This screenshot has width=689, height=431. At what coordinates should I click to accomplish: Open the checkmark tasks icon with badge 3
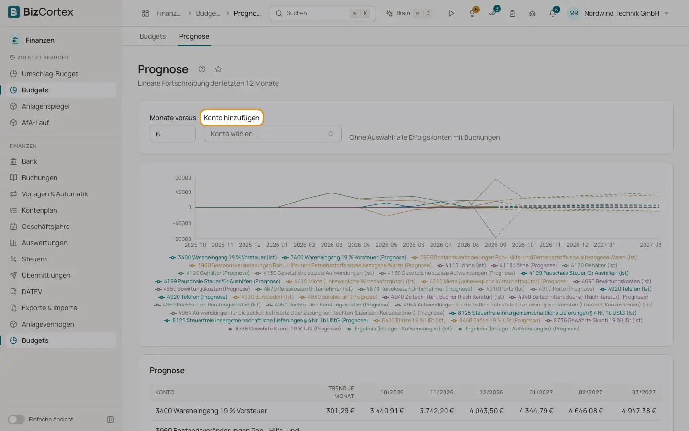click(492, 13)
